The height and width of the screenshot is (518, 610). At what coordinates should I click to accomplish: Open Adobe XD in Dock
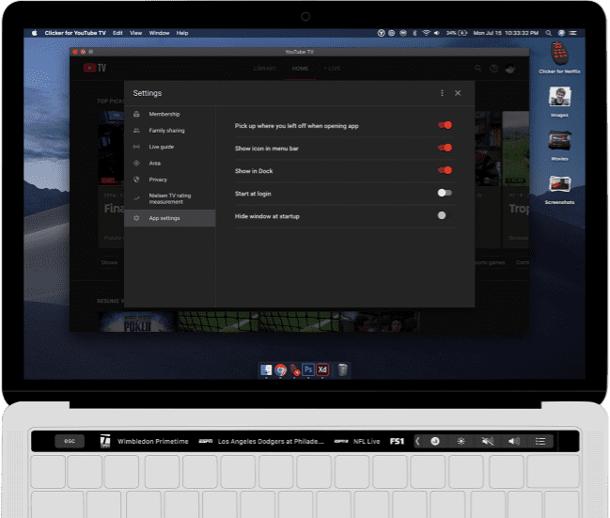[x=322, y=369]
